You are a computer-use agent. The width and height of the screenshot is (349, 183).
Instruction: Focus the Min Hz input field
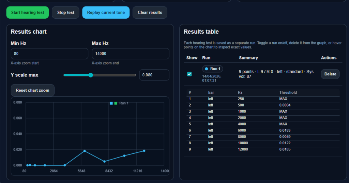pos(49,54)
